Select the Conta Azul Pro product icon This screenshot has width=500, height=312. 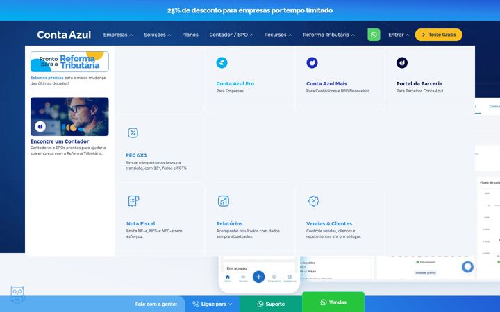[222, 62]
